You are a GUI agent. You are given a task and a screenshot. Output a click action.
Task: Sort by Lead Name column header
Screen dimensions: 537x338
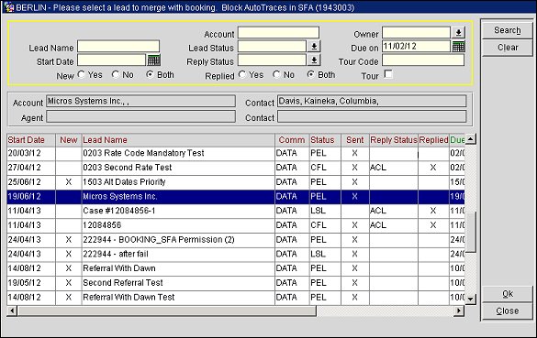(178, 140)
